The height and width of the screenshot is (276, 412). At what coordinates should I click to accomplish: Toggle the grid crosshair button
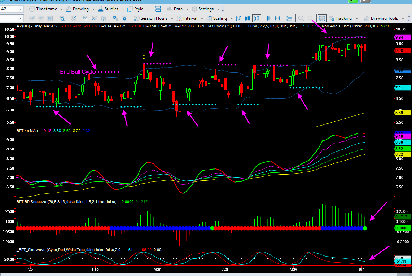322,18
